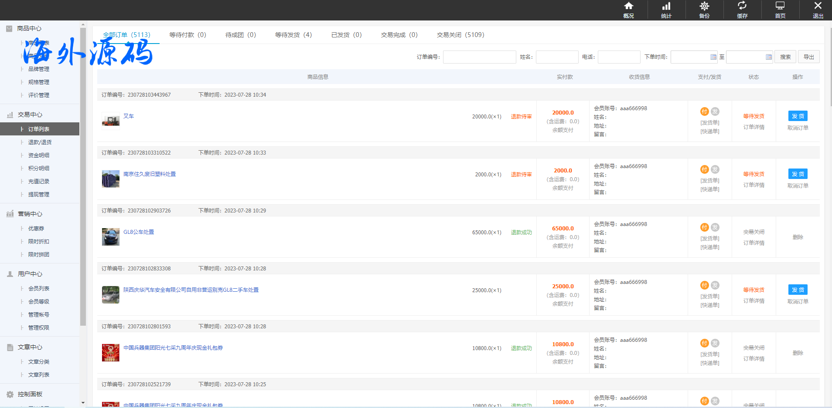832x408 pixels.
Task: Switch to the 等待发货 (4) tab
Action: point(293,35)
